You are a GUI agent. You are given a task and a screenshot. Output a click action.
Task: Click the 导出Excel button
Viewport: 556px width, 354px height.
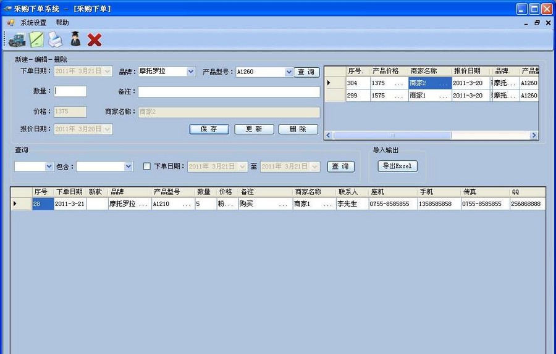coord(397,166)
